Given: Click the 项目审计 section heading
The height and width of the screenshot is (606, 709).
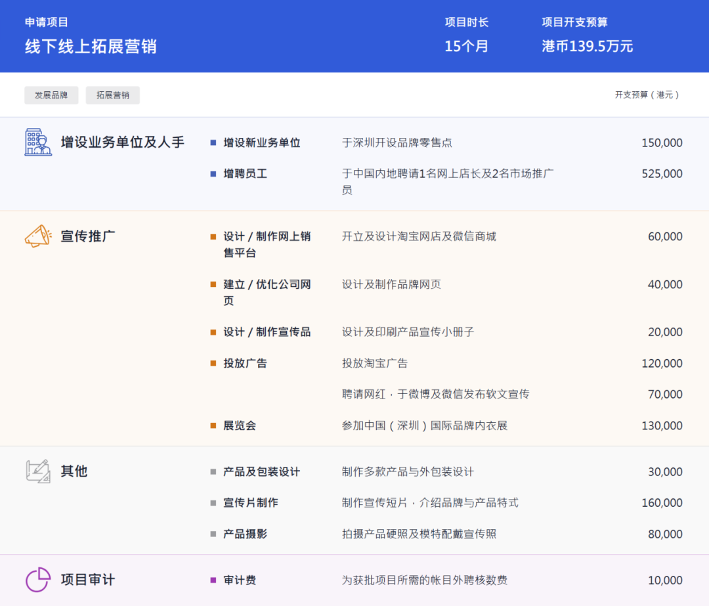Looking at the screenshot, I should pos(88,579).
